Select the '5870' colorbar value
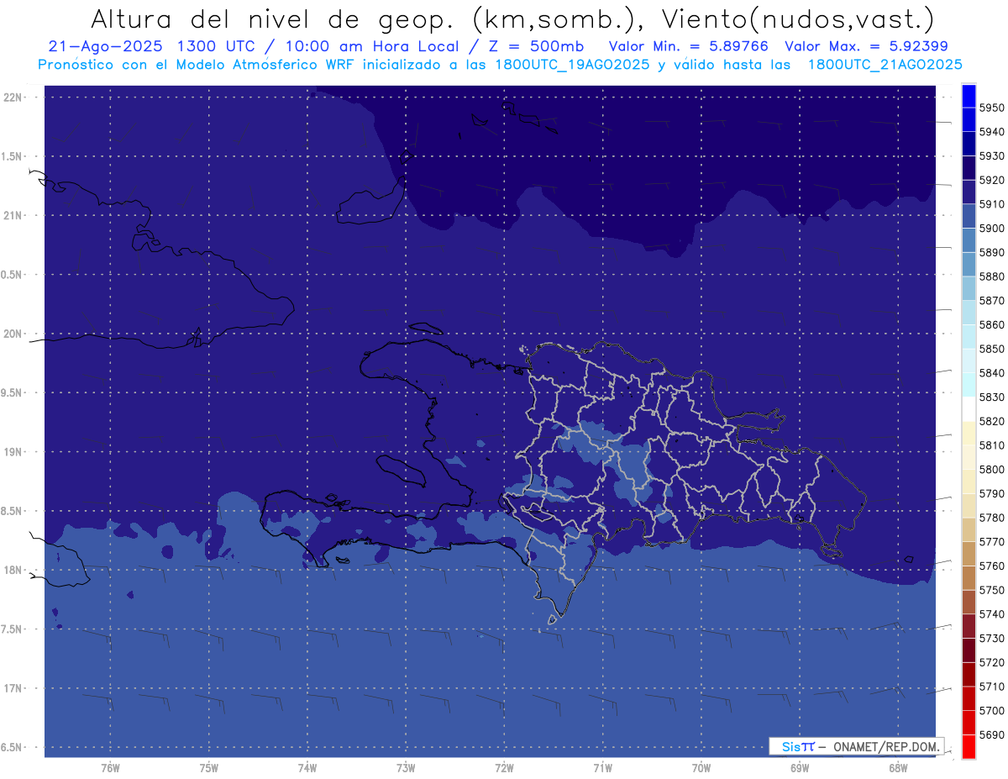The image size is (1008, 779). pyautogui.click(x=992, y=300)
